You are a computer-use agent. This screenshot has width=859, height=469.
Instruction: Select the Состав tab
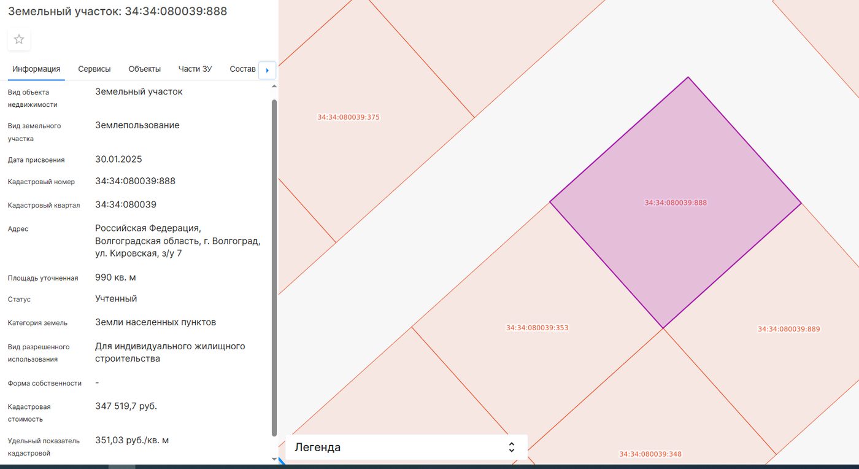coord(242,69)
